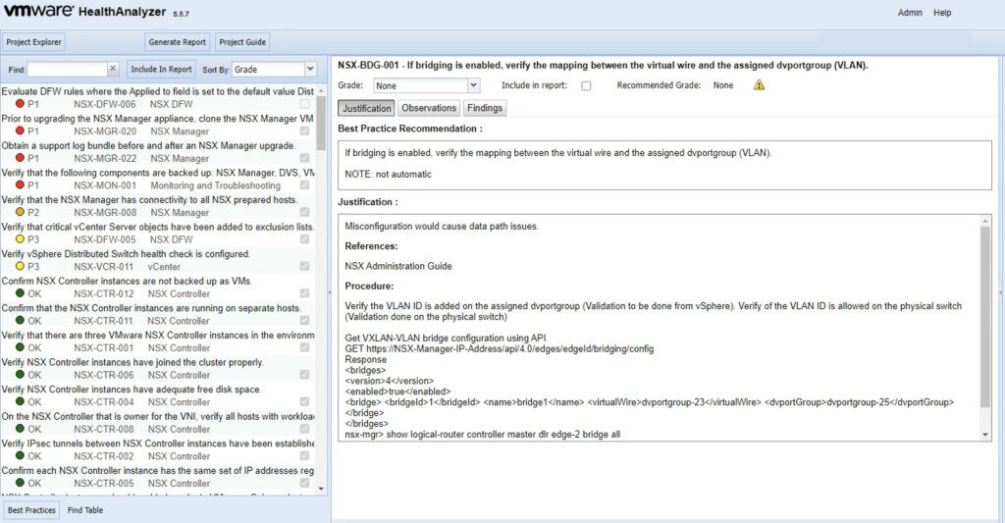Select 'Obtain a support log bundle' row
The image size is (1005, 523).
(158, 152)
